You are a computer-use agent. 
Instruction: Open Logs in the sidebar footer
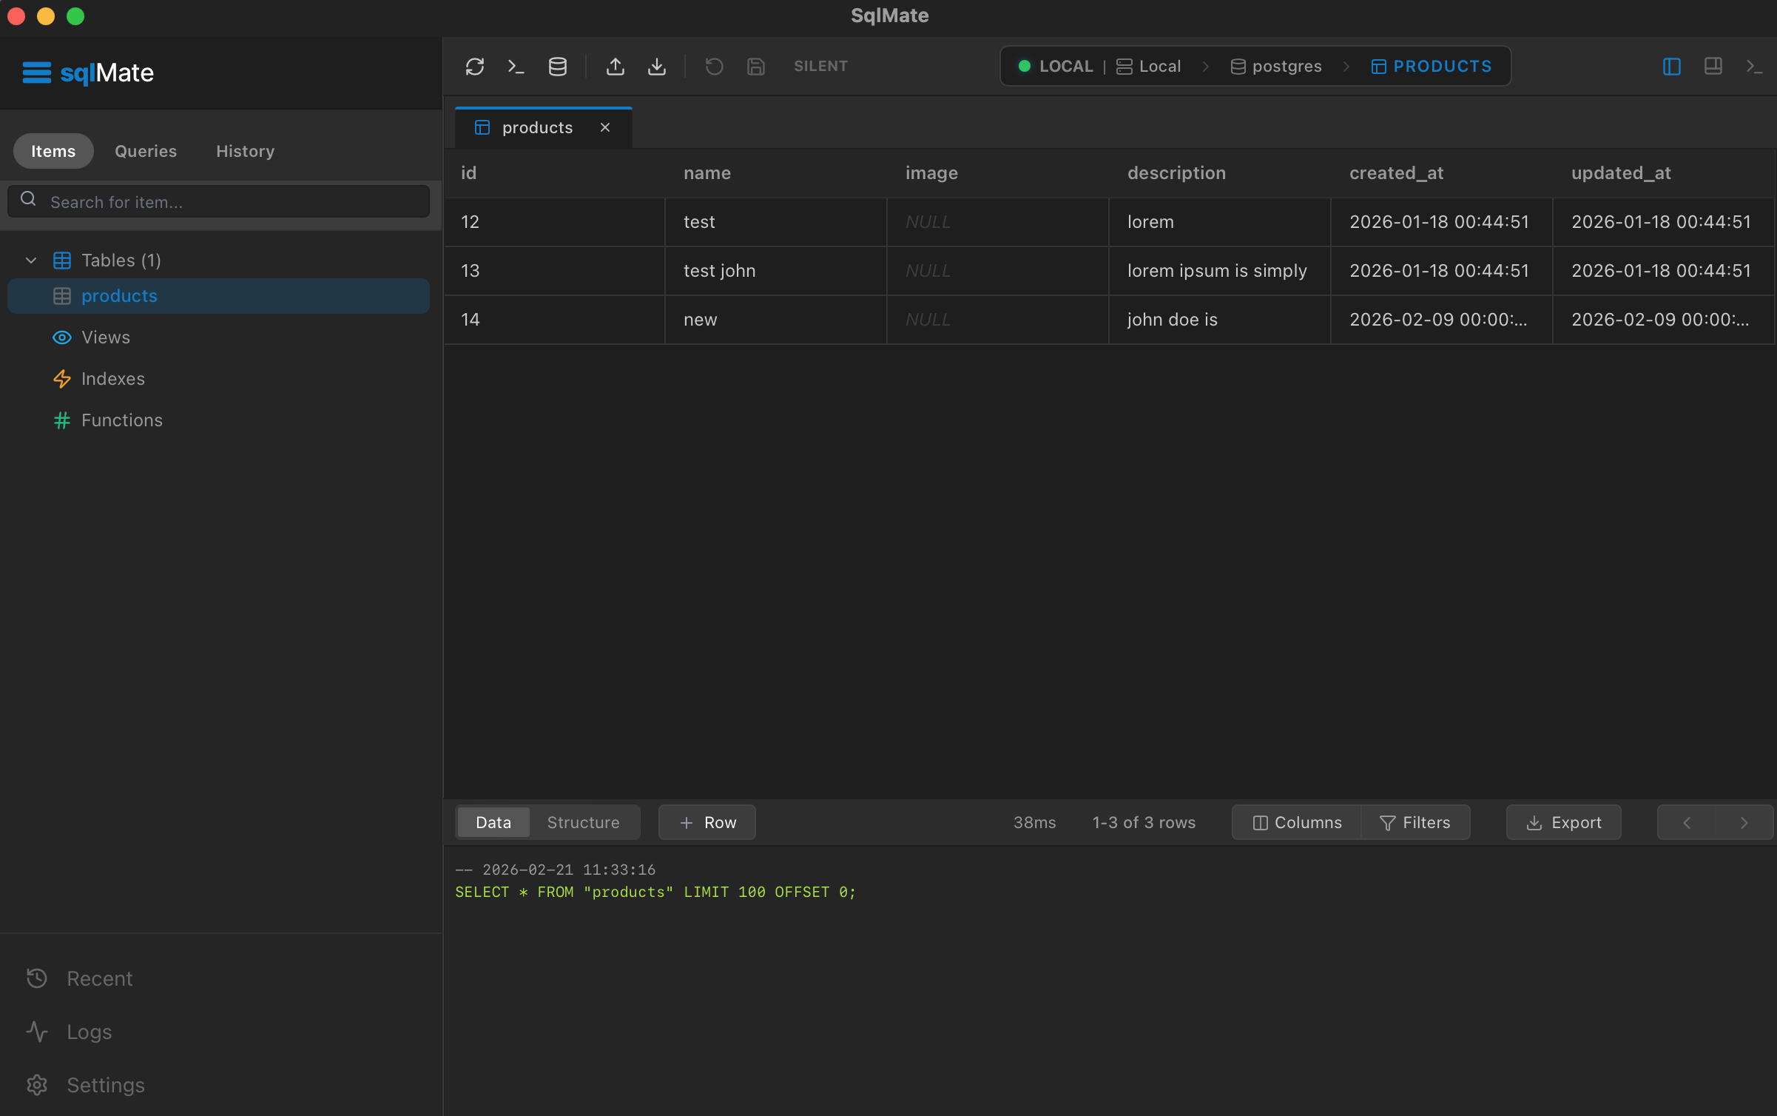69,1032
